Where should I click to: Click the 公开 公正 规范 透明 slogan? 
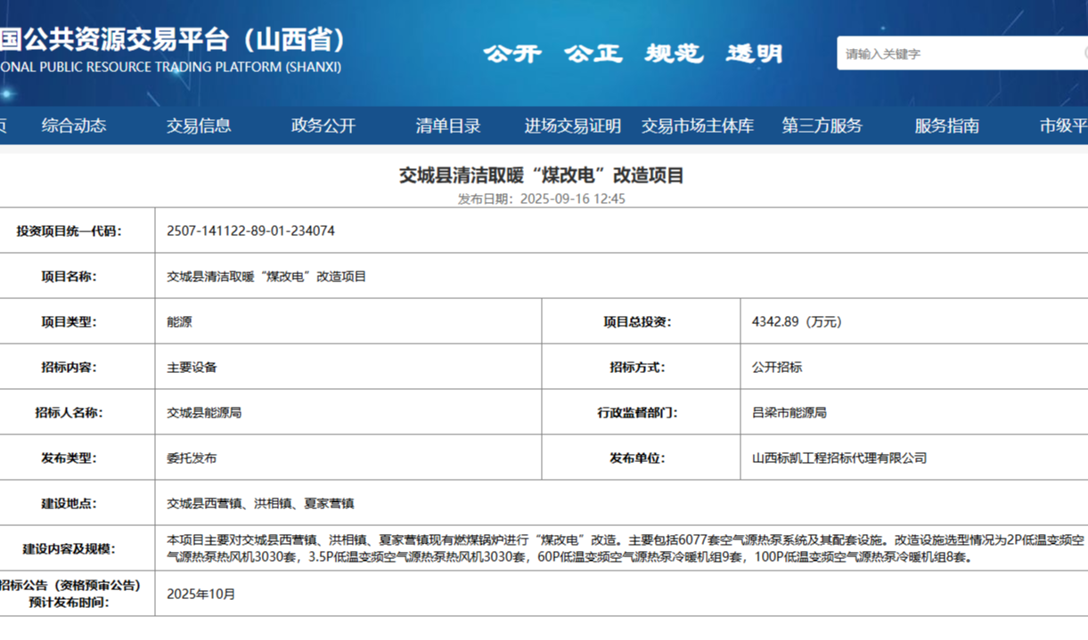[x=634, y=53]
